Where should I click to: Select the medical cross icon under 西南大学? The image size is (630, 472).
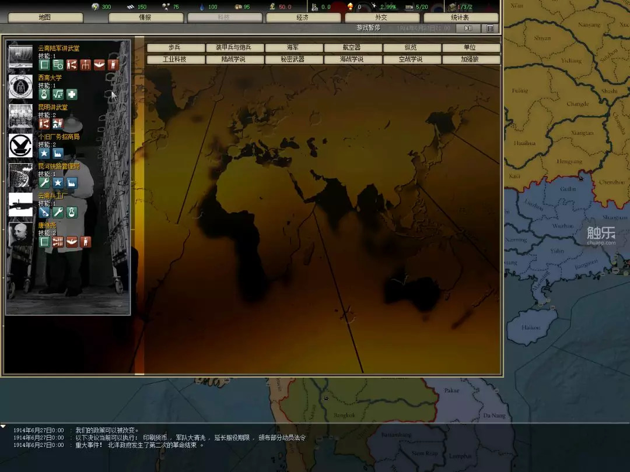72,94
